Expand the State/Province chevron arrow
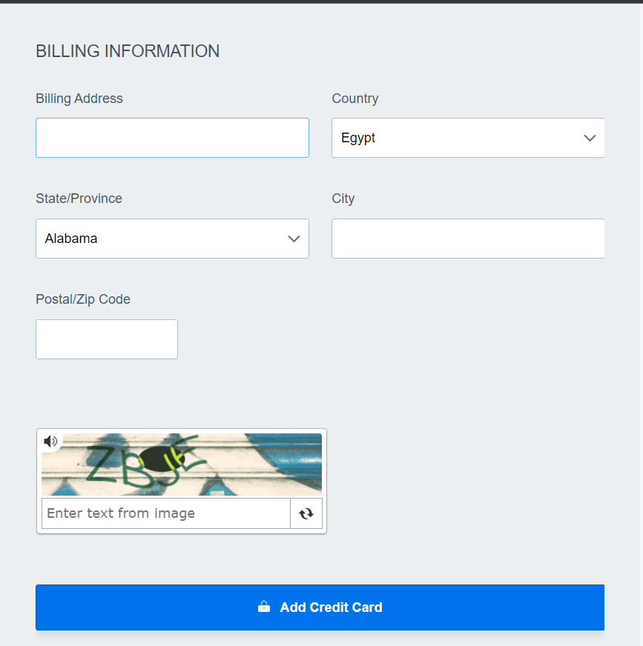643x646 pixels. tap(294, 239)
